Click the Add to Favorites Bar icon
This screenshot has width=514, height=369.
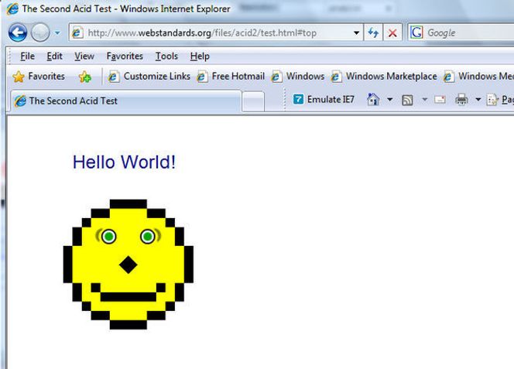[x=85, y=77]
